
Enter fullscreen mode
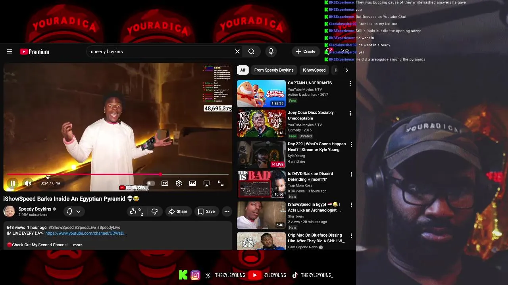pos(221,183)
